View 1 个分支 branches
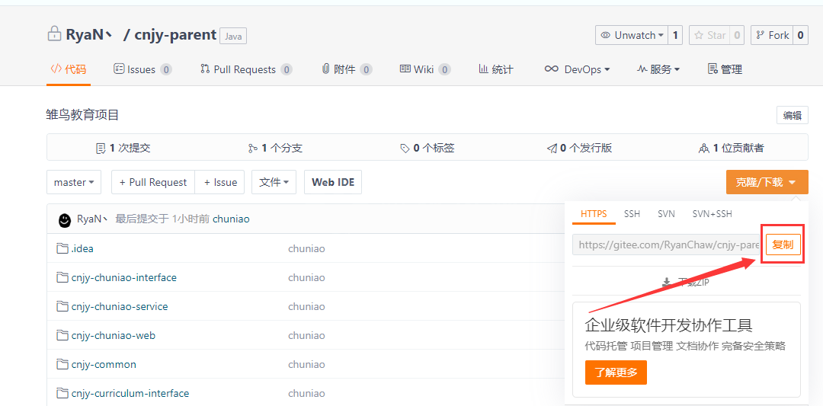Screen dimensions: 823x406 (275, 149)
